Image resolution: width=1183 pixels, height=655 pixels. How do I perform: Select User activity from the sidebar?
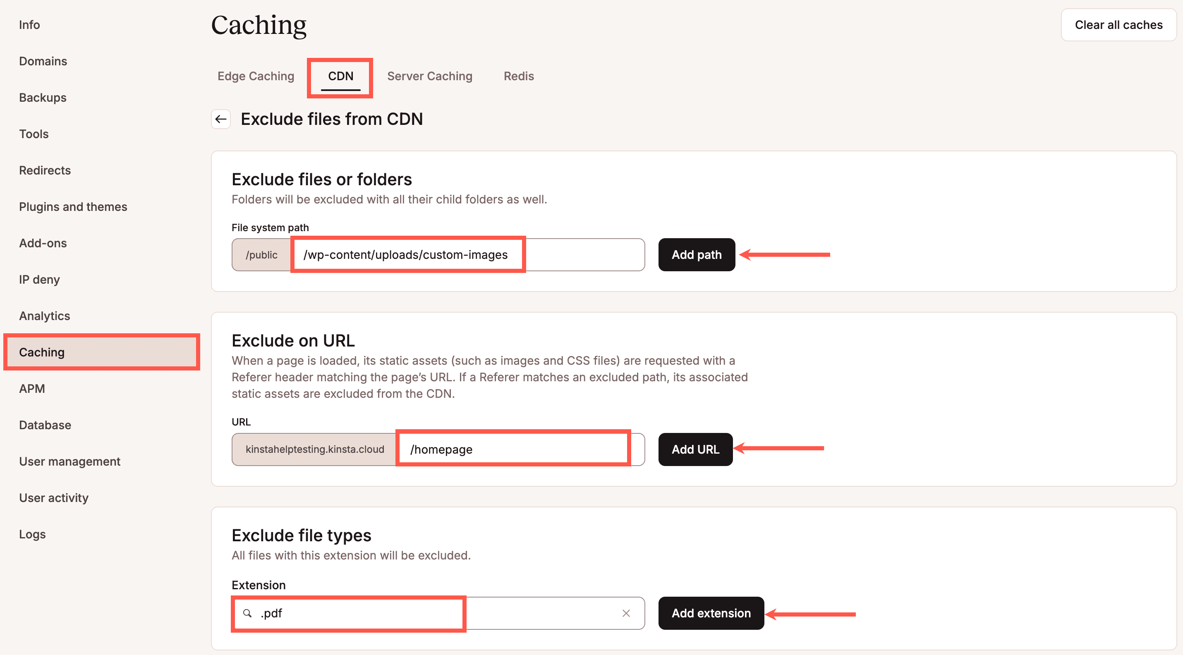tap(54, 497)
